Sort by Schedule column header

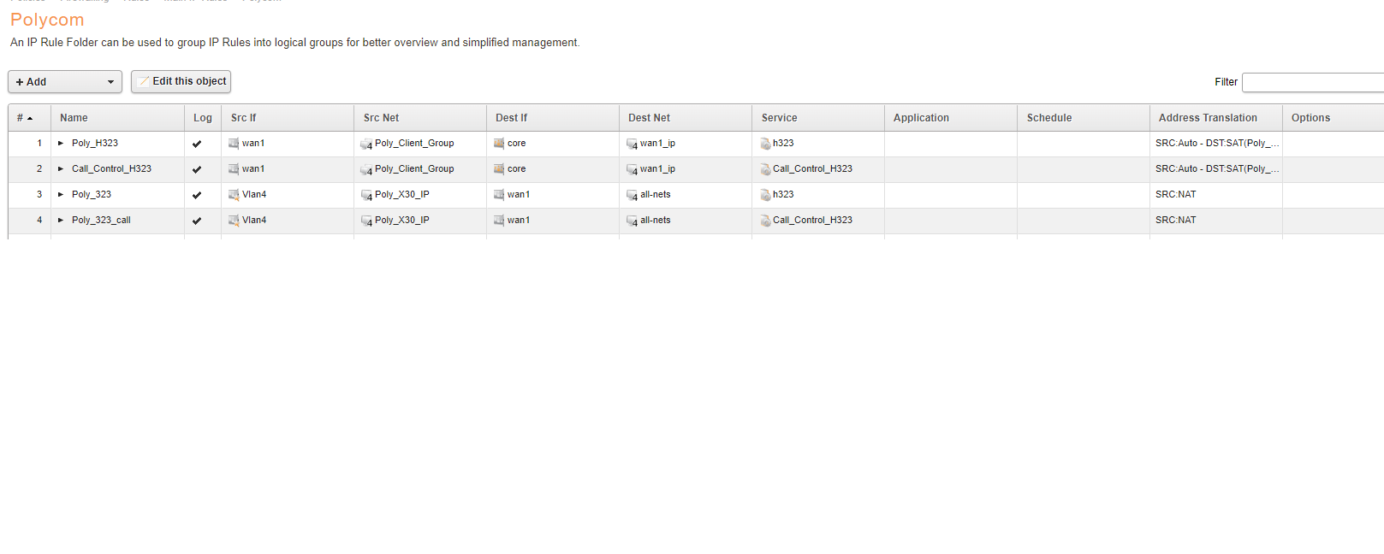coord(1084,118)
